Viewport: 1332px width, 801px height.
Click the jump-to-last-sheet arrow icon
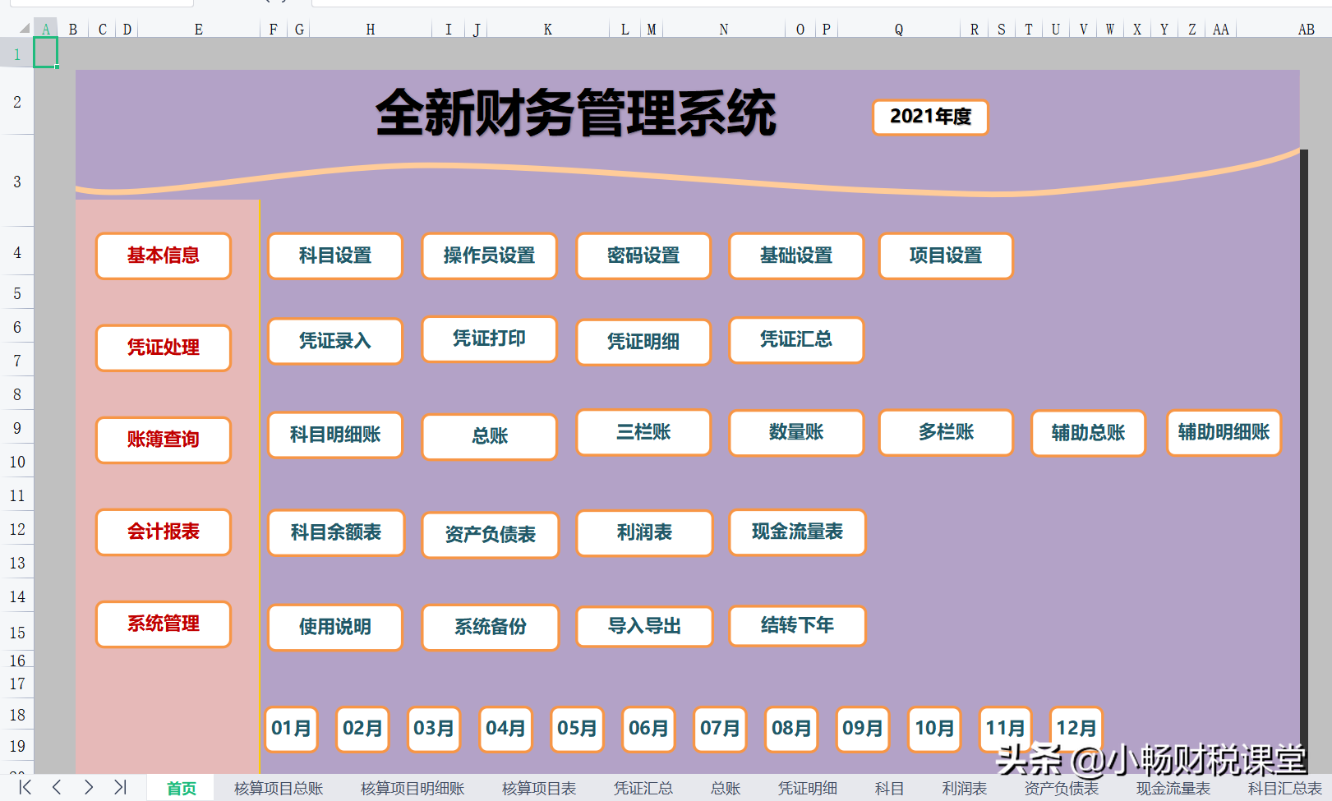[x=122, y=787]
